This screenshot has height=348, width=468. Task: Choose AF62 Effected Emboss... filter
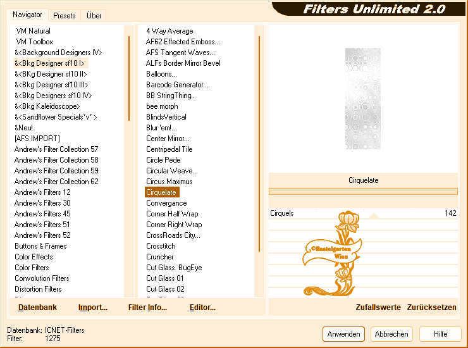183,42
